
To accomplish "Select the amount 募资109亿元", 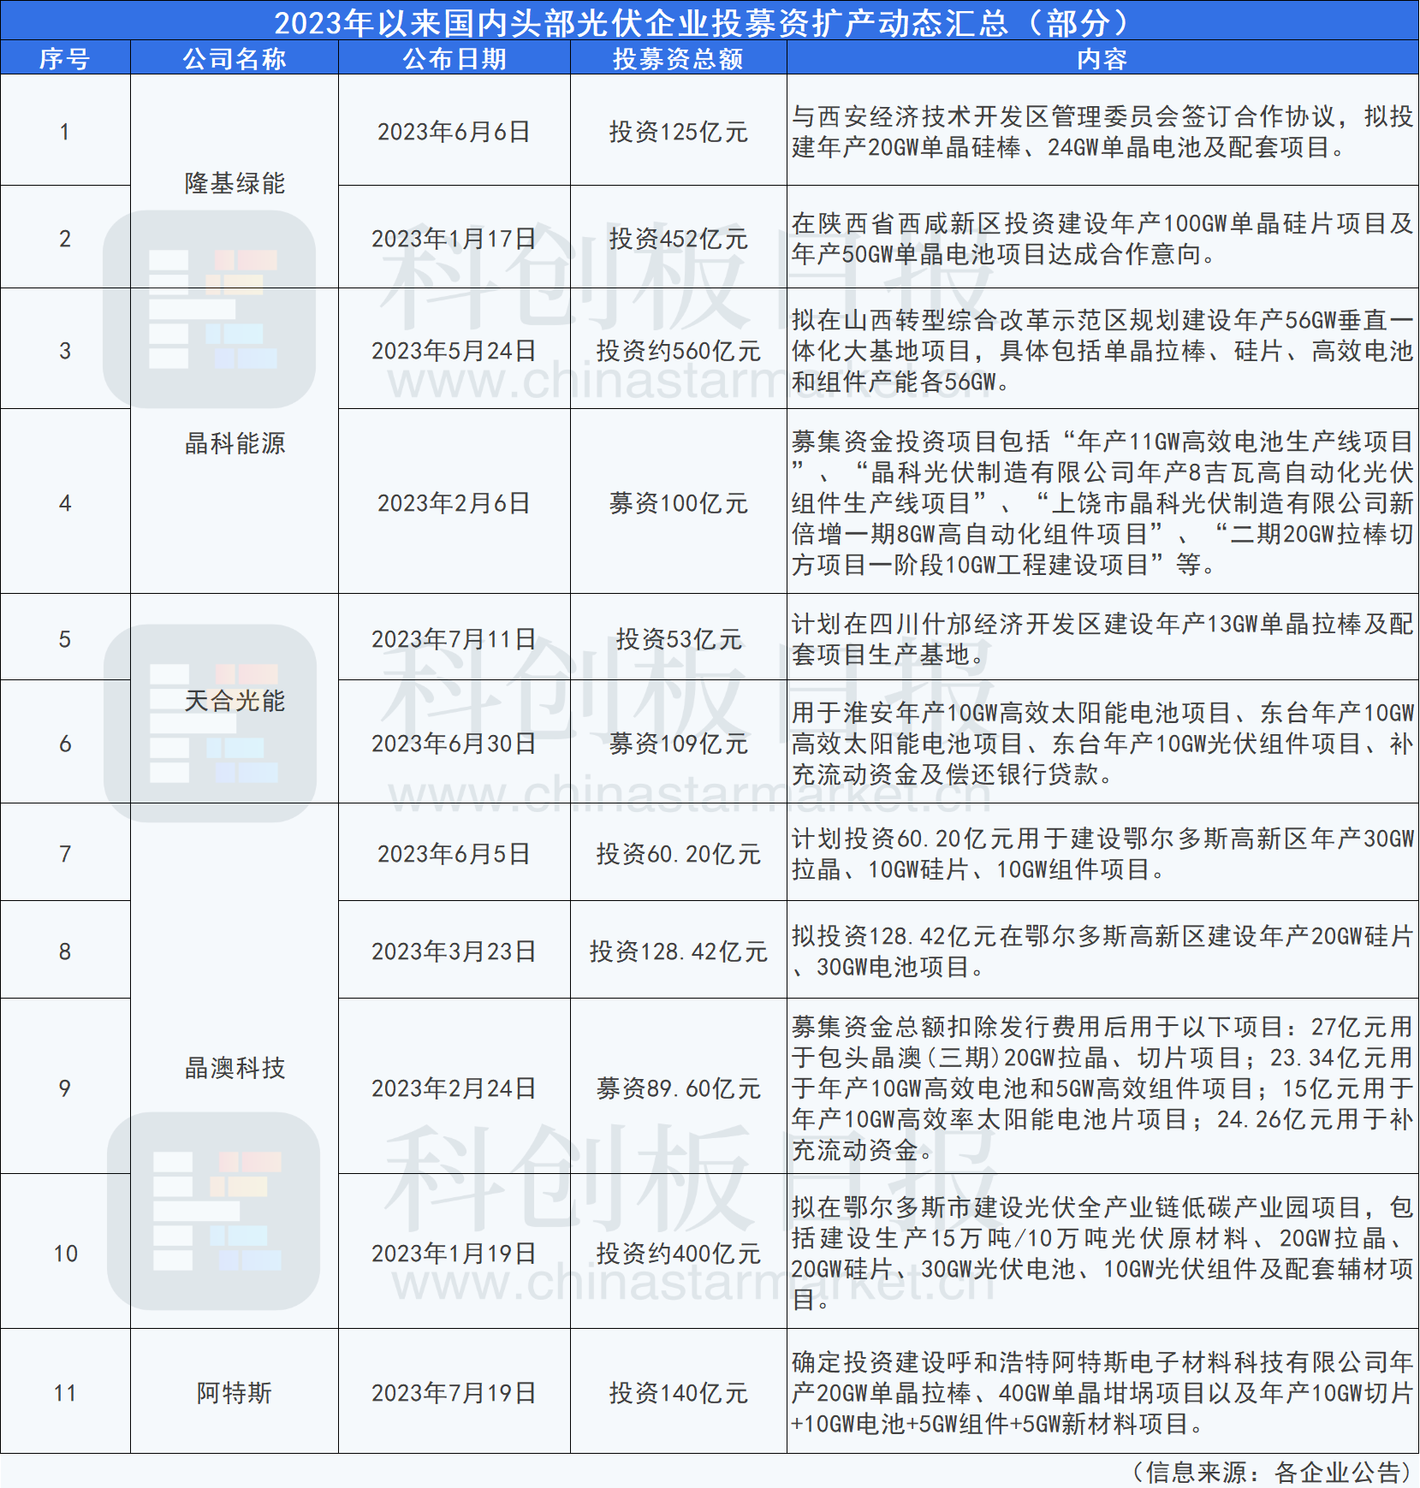I will tap(678, 743).
